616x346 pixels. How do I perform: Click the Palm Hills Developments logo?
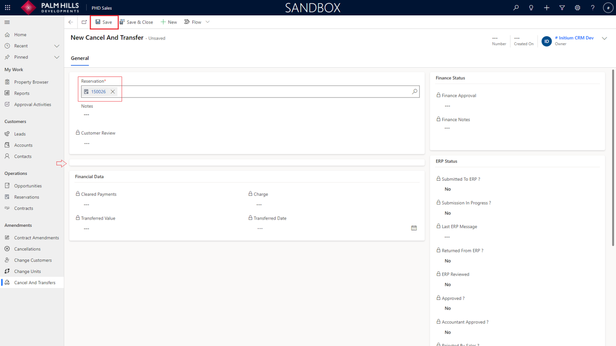click(x=50, y=7)
